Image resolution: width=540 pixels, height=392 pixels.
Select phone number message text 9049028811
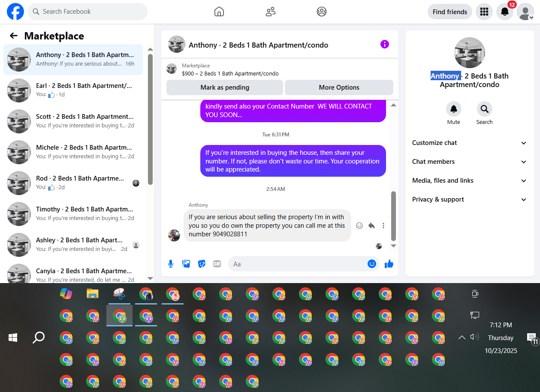[230, 234]
